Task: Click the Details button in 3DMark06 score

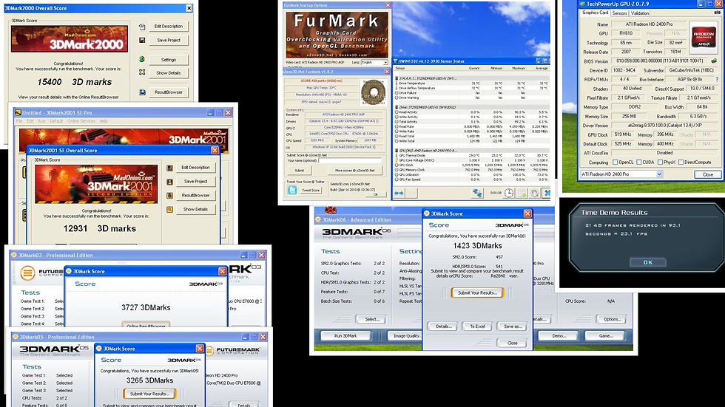Action: (x=443, y=326)
